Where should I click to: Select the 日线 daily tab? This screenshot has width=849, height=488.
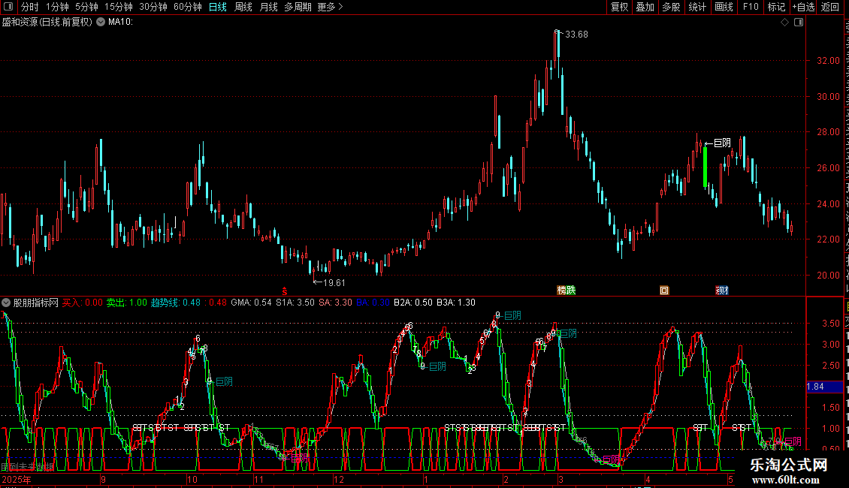click(218, 7)
